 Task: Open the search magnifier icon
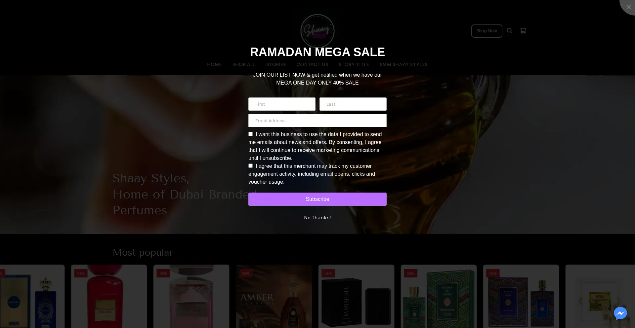click(510, 31)
